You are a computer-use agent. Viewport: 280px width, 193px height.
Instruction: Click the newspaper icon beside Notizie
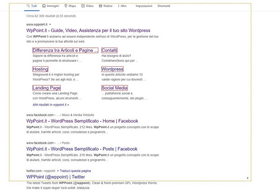coord(100,6)
